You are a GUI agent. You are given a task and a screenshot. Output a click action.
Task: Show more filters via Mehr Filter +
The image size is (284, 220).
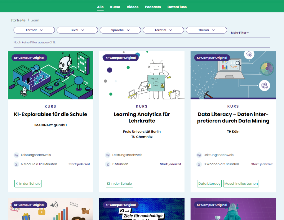click(240, 33)
